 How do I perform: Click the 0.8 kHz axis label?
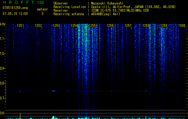pos(2,83)
